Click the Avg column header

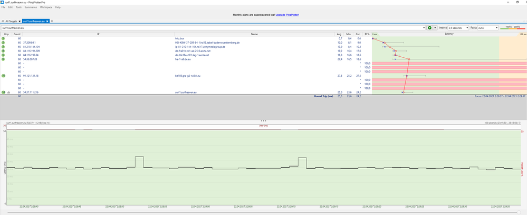click(x=339, y=34)
